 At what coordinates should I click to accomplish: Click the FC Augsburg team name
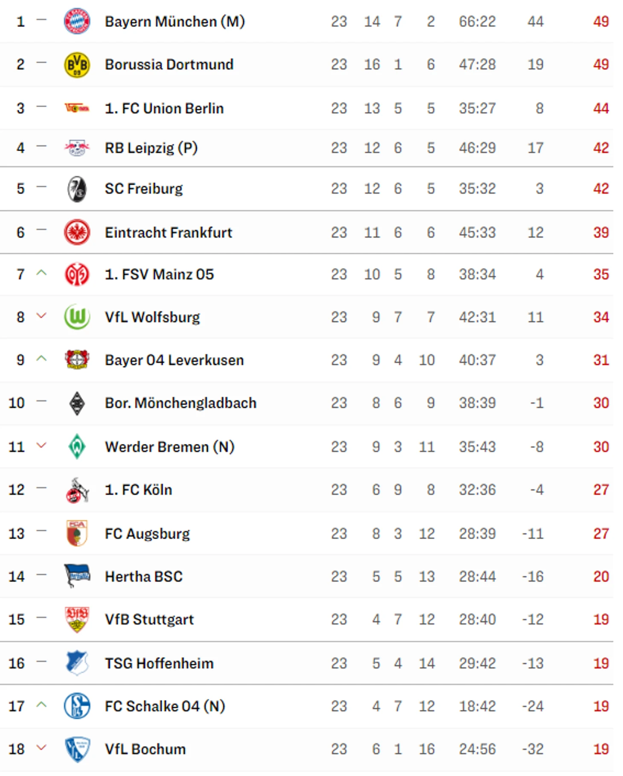click(147, 534)
